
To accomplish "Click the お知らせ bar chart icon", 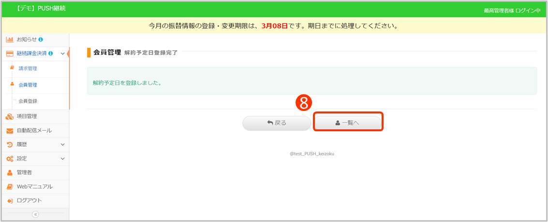I will [x=10, y=39].
